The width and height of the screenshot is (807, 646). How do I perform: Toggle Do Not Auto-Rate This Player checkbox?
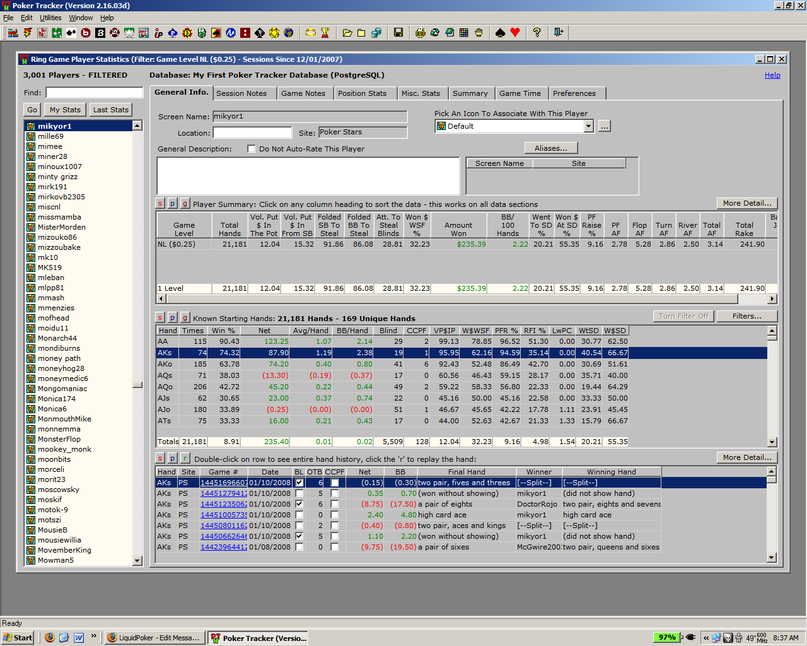pos(252,149)
